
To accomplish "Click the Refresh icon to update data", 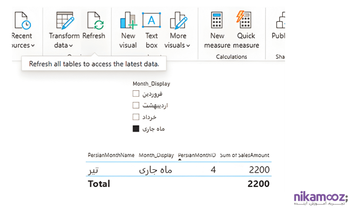I will point(94,20).
